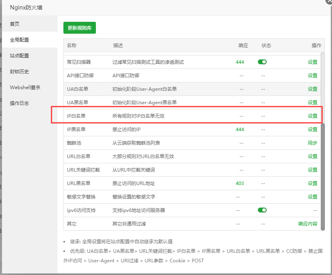Click the description 所有规则对IP白名单无效

pyautogui.click(x=138, y=116)
